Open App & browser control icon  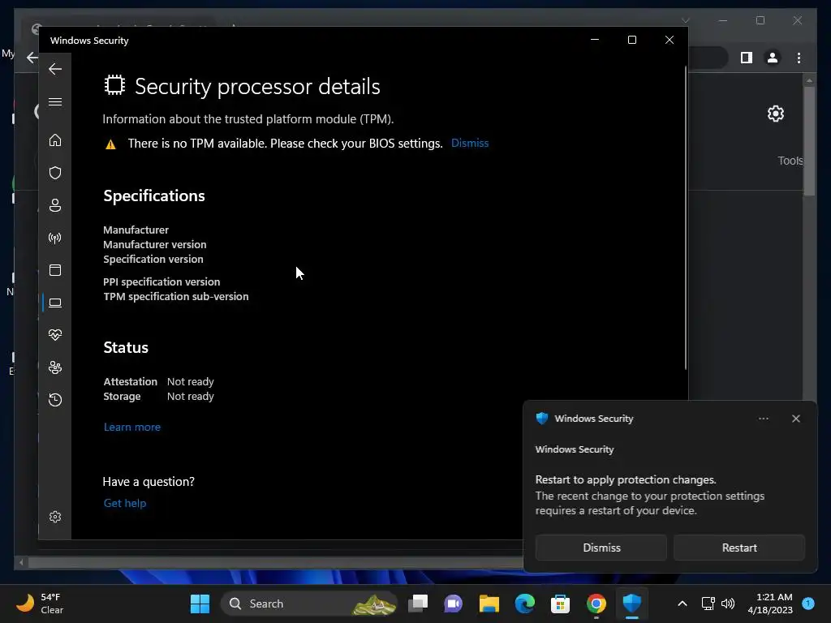click(55, 270)
